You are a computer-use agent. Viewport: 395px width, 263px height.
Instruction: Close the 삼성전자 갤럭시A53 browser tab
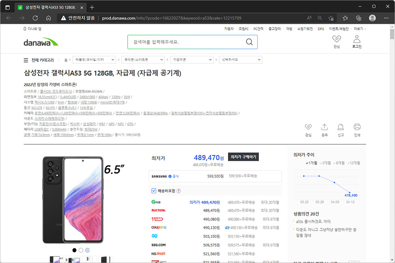pyautogui.click(x=82, y=7)
